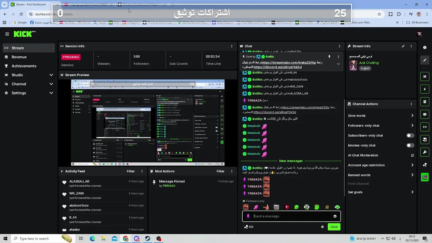Bookmark this page with the star icon
This screenshot has height=243, width=432.
point(379,14)
